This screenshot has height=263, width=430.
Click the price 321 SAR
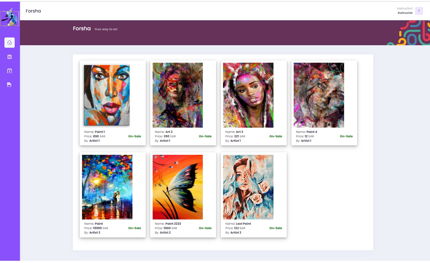pyautogui.click(x=235, y=136)
